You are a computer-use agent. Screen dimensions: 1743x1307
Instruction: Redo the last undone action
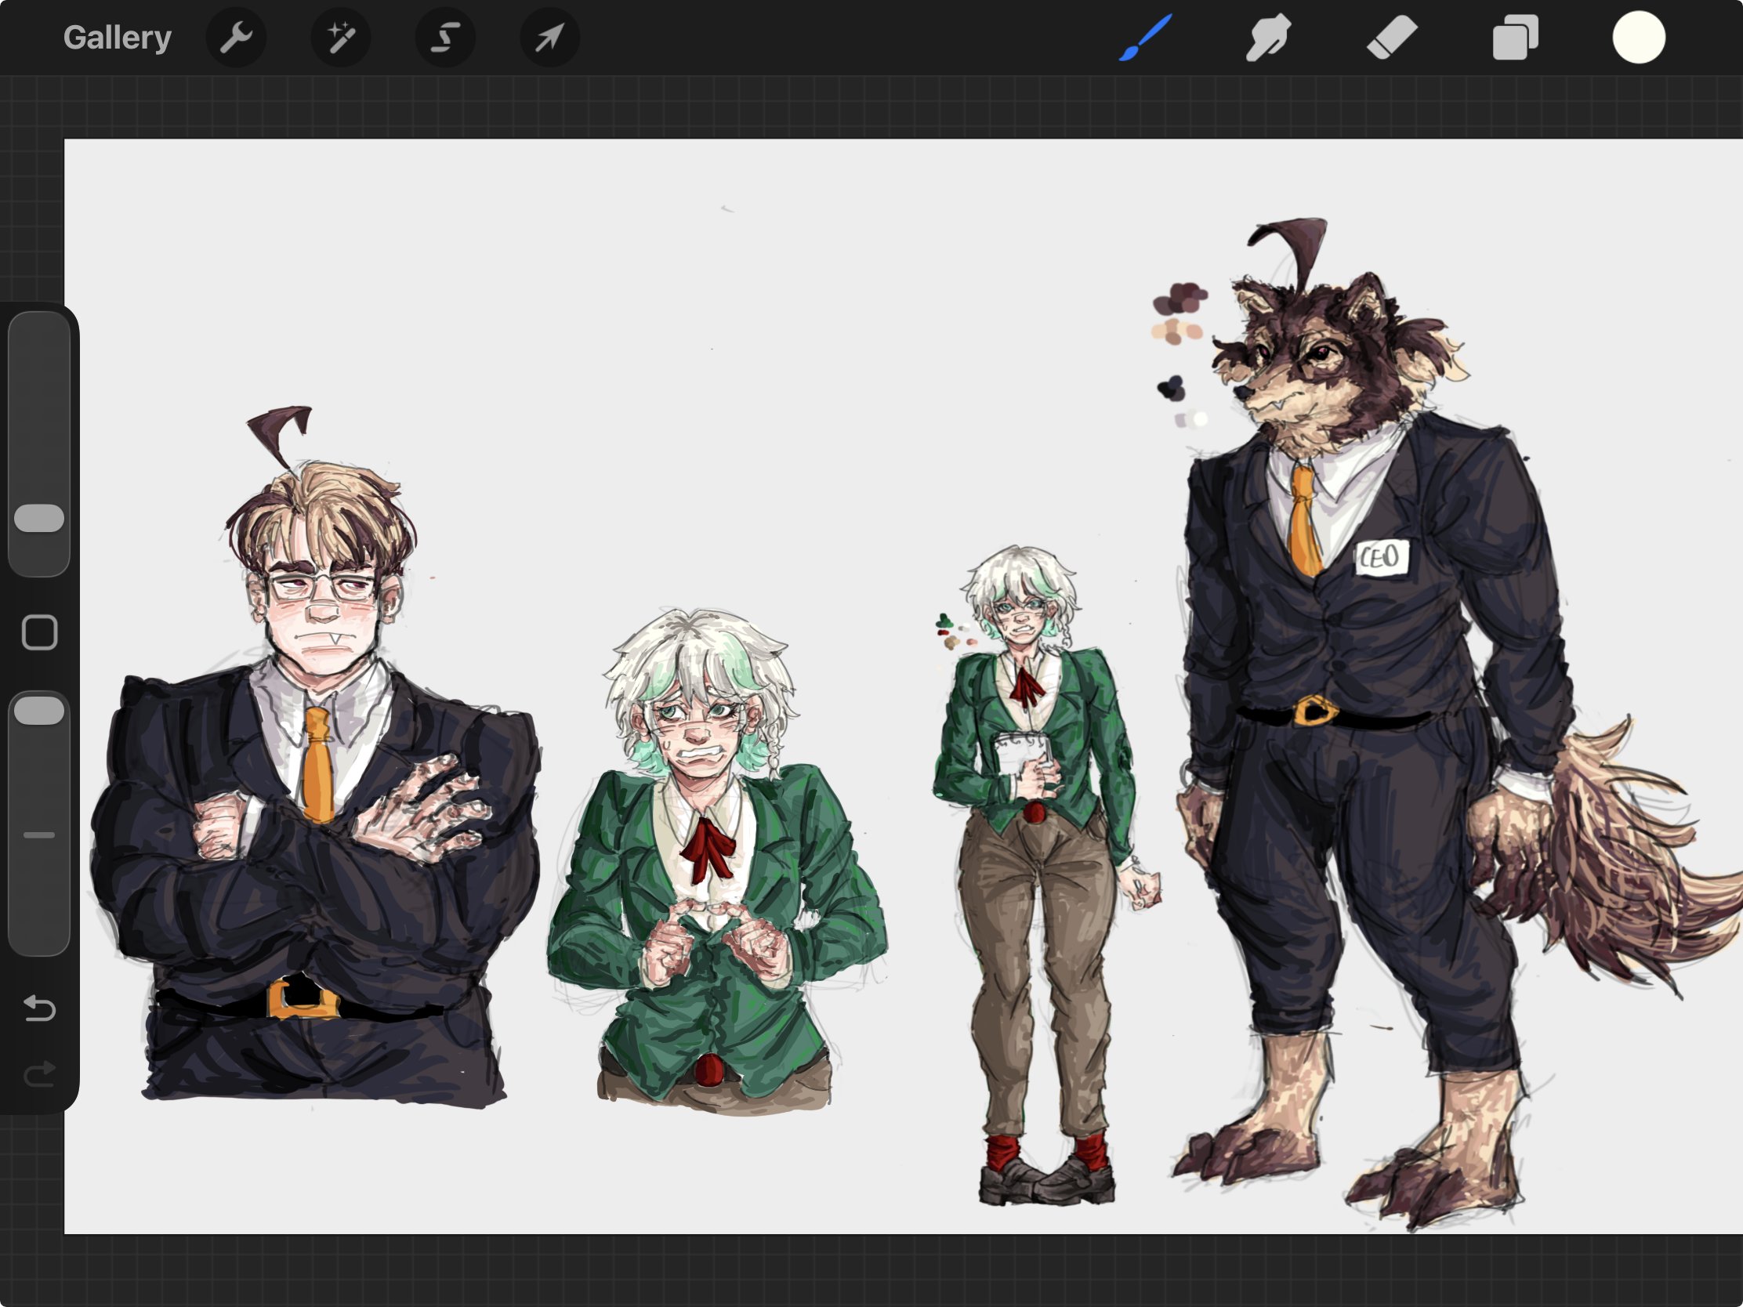coord(39,1073)
